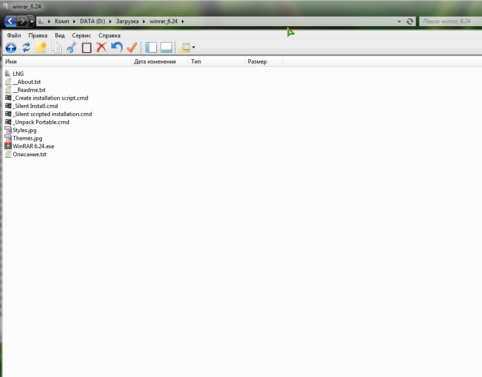Click the Back navigation button
Image resolution: width=482 pixels, height=377 pixels.
click(10, 21)
